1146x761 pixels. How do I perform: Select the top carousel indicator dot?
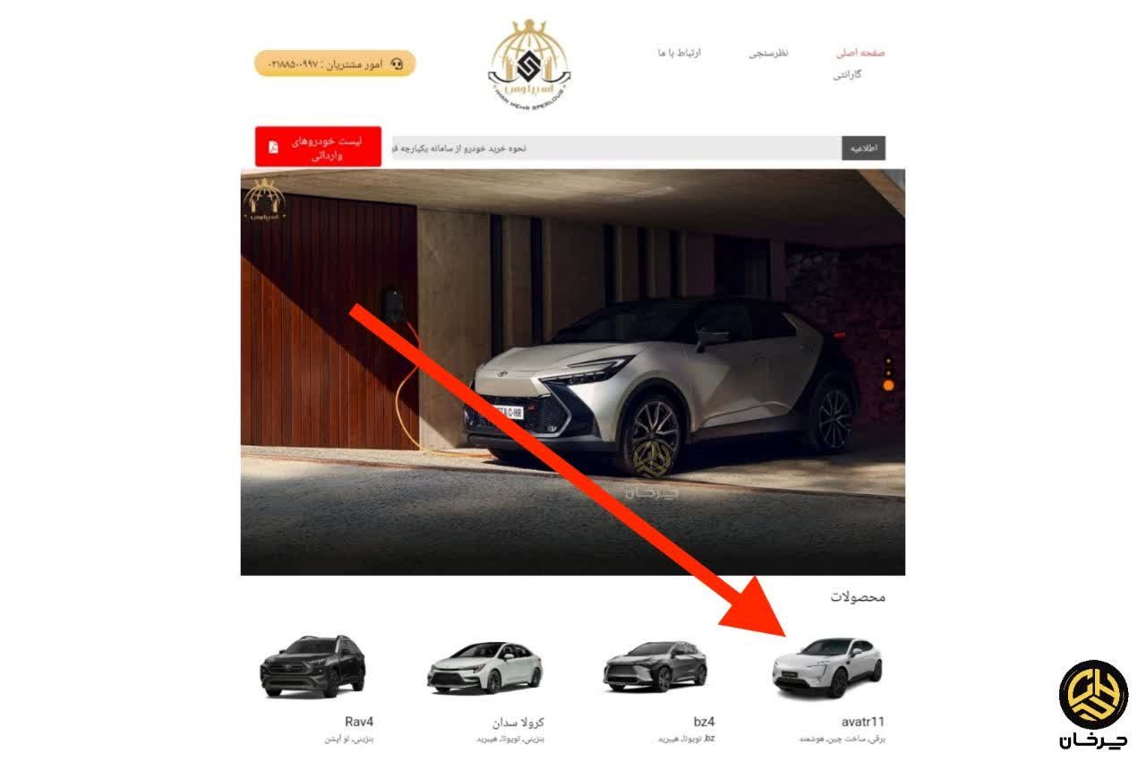click(x=888, y=361)
